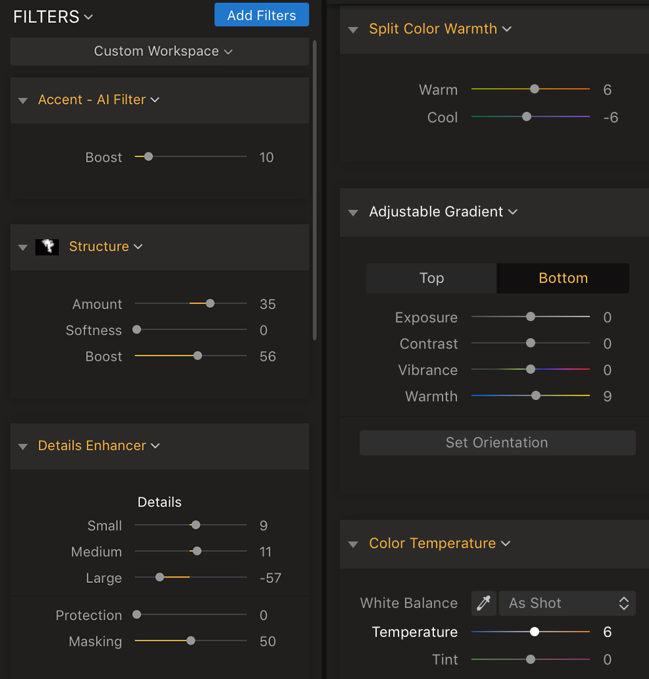Open the White Balance As Shot dropdown

[x=567, y=603]
